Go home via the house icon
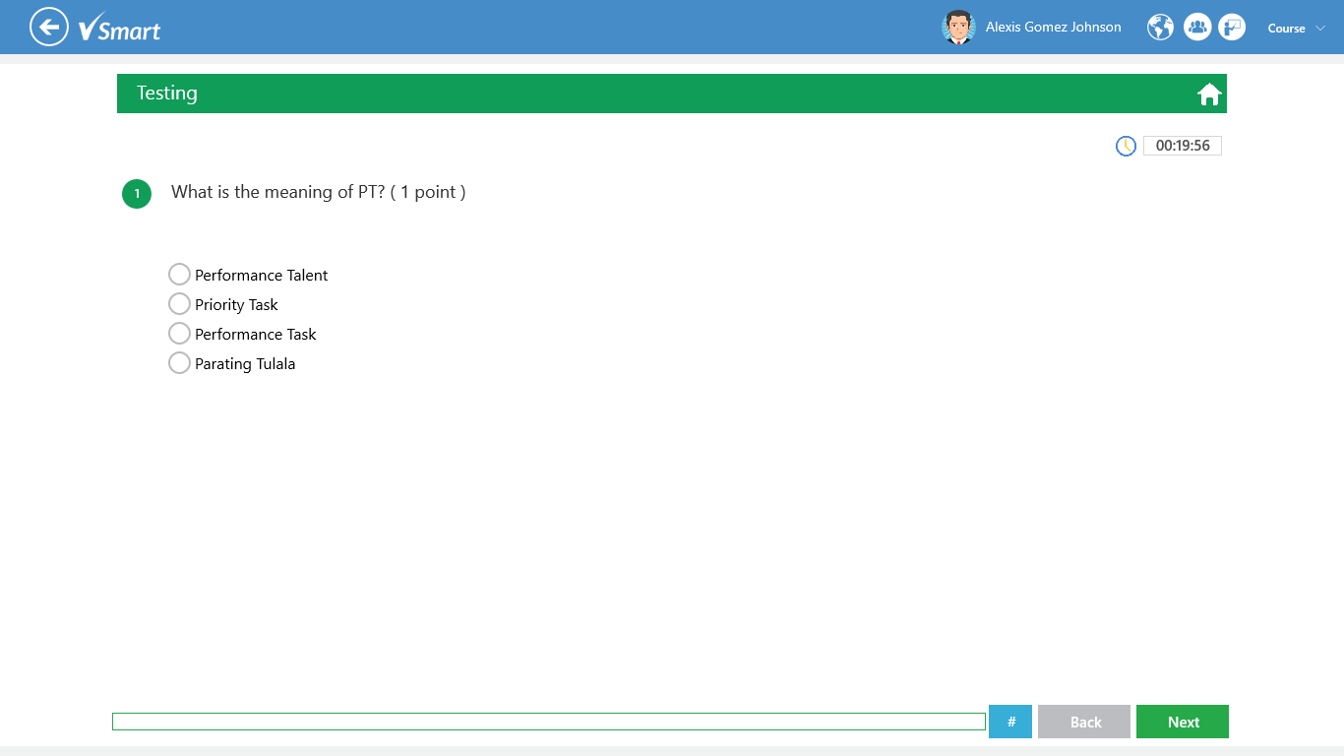Screen dimensions: 1344x756 [x=1209, y=94]
